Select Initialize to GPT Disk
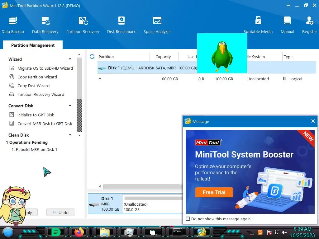Viewport: 319px width, 239px height. click(32, 115)
